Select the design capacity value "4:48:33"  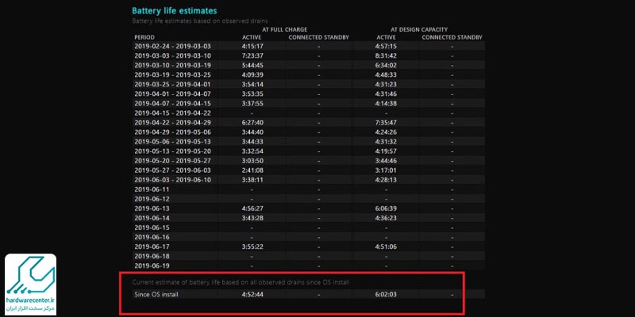(386, 74)
